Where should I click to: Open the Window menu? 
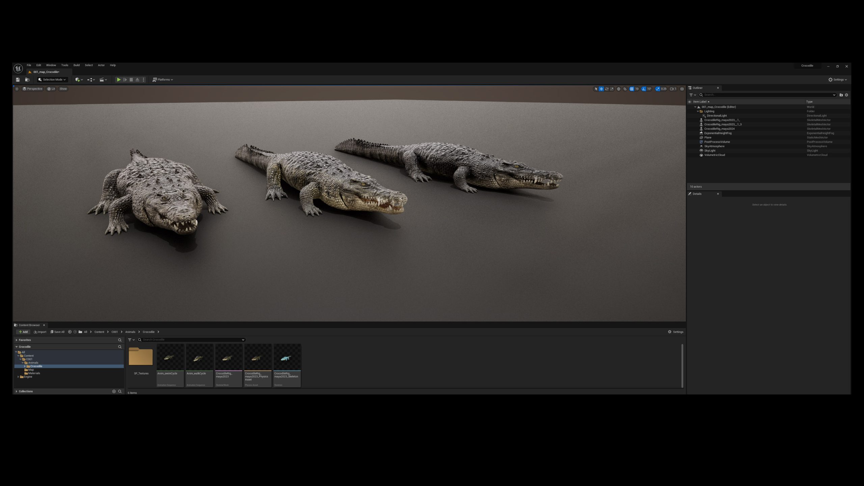pyautogui.click(x=51, y=65)
